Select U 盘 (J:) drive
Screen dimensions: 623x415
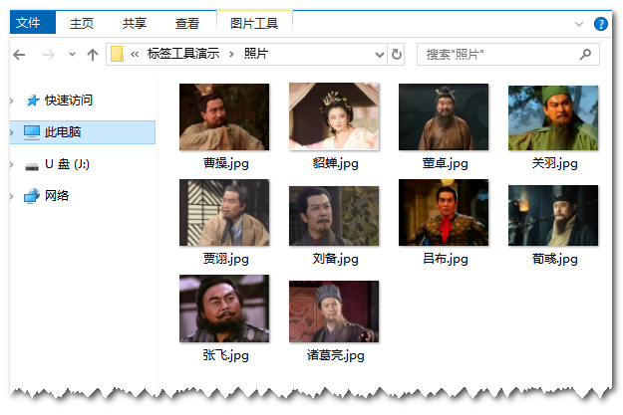pos(67,164)
